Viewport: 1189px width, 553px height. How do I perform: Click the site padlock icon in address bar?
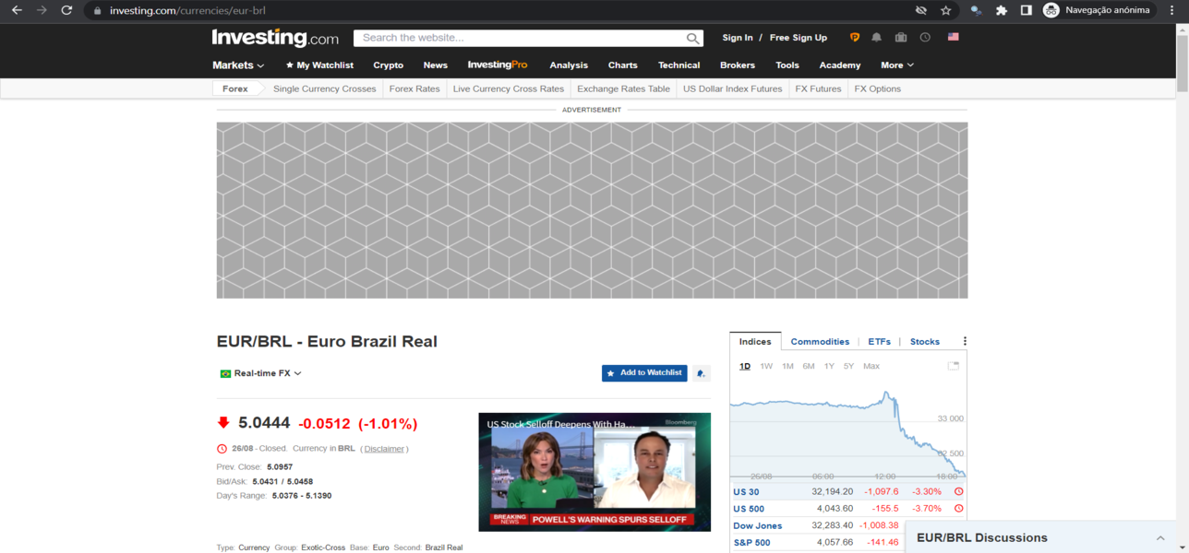[x=96, y=10]
